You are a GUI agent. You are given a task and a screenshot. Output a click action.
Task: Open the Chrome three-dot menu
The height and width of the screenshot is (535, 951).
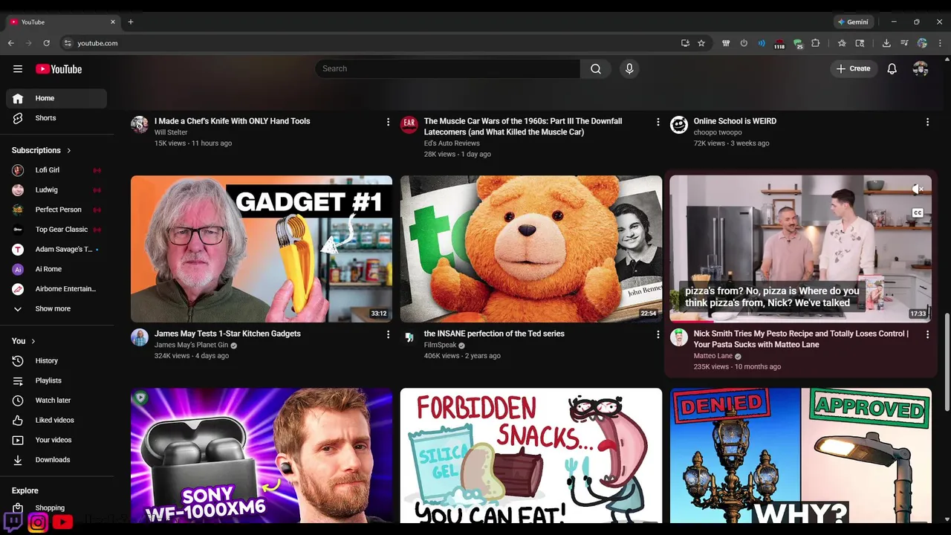pos(940,43)
